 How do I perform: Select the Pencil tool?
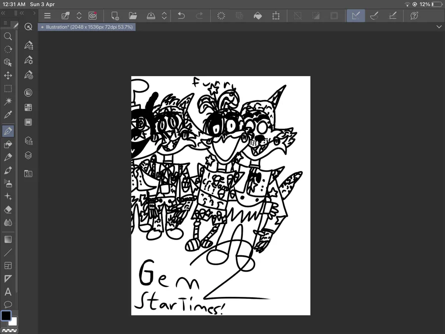[8, 157]
